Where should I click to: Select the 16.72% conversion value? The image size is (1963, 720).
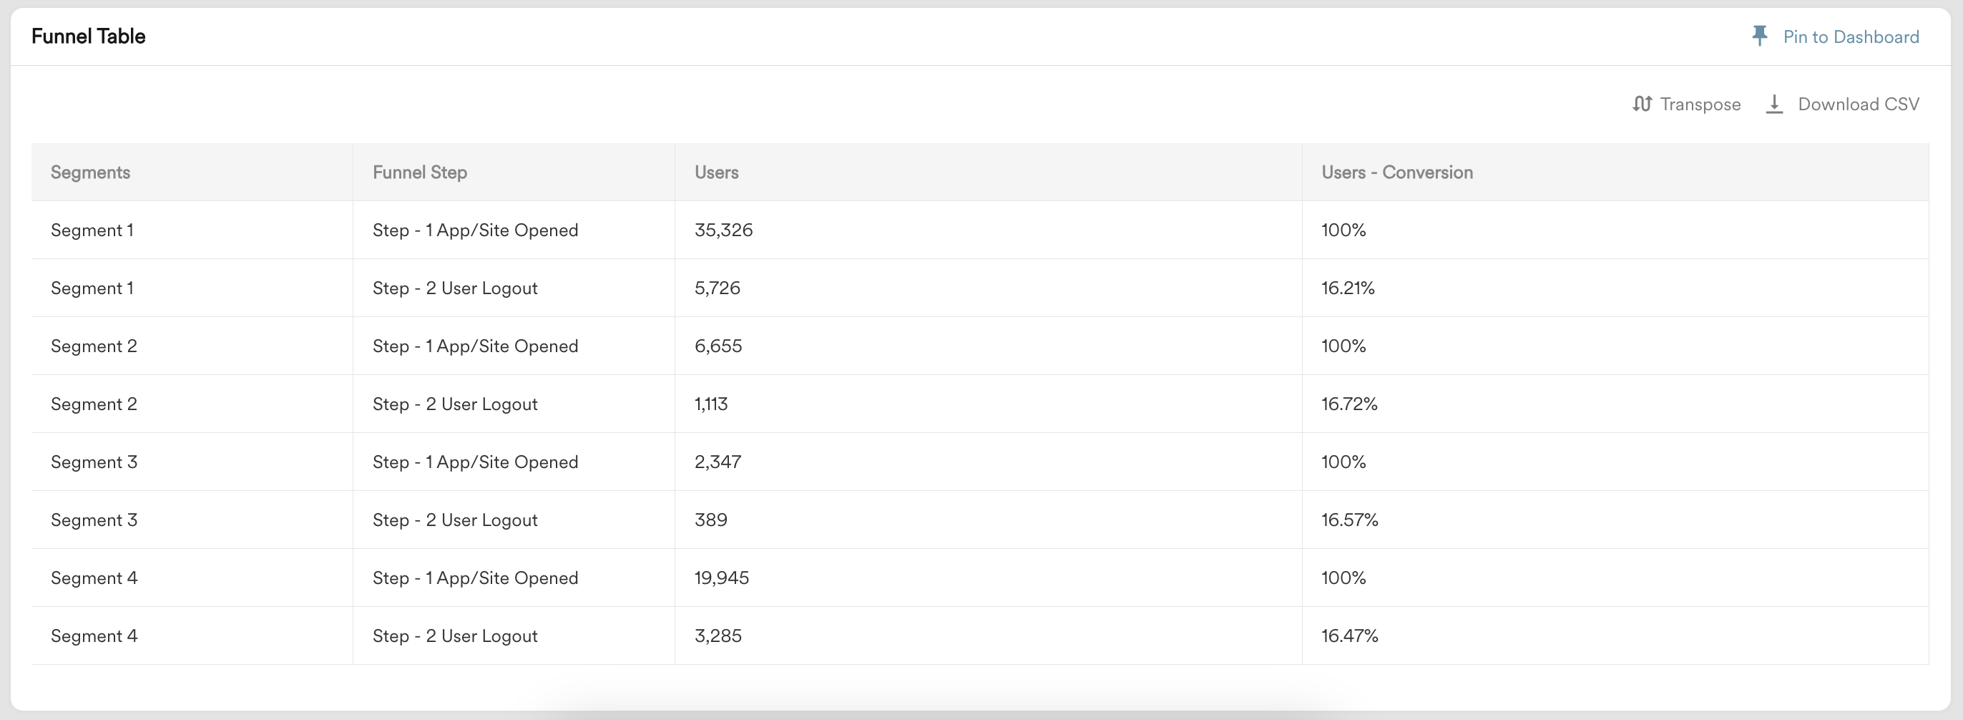point(1348,404)
